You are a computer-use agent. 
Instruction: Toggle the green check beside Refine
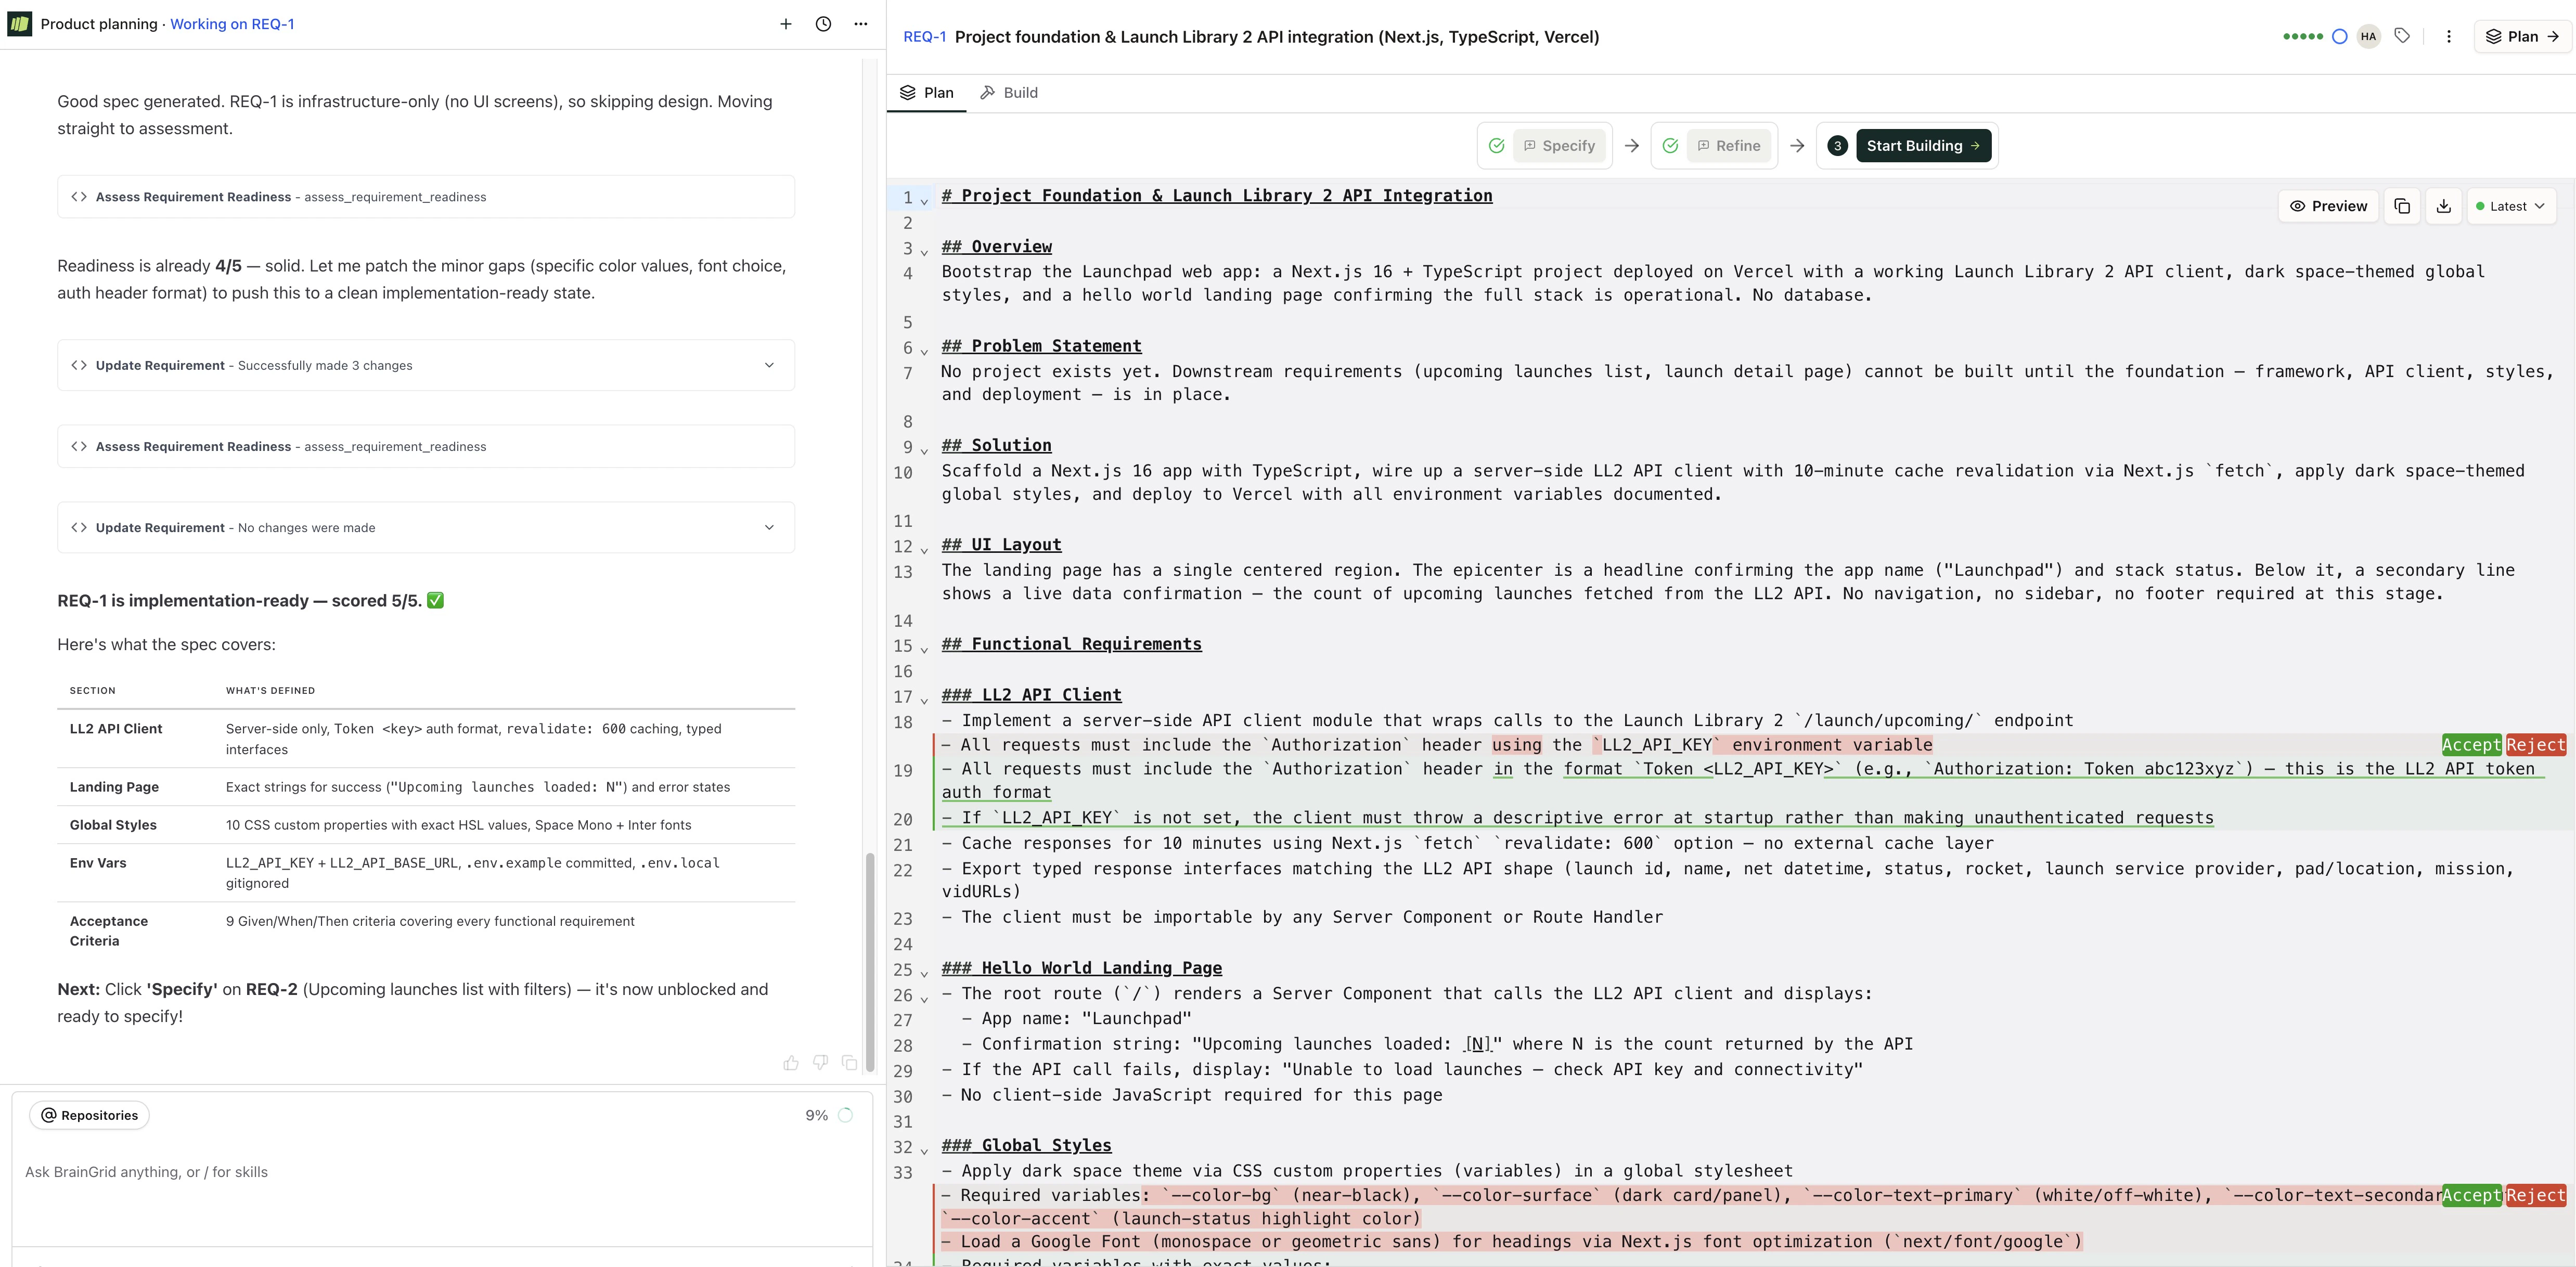point(1670,145)
